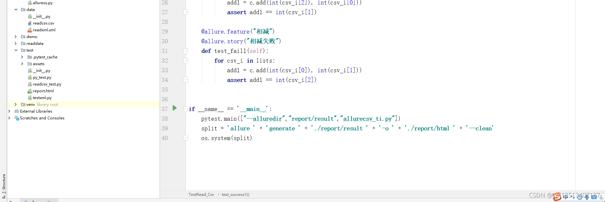The height and width of the screenshot is (202, 605).
Task: Select report.html file
Action: click(41, 91)
